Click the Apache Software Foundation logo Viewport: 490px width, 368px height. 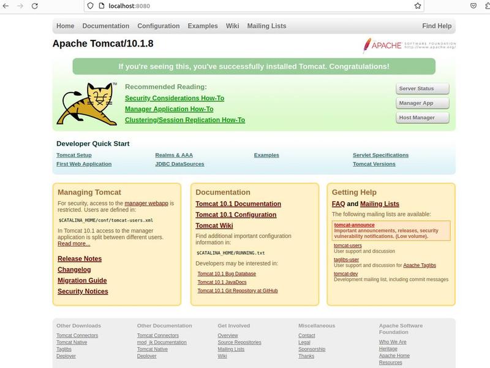pos(409,45)
